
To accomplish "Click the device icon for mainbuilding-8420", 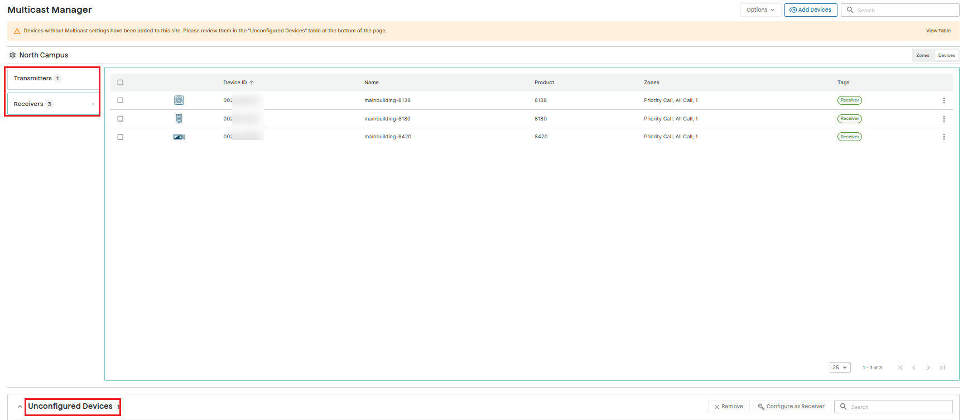I will point(179,137).
